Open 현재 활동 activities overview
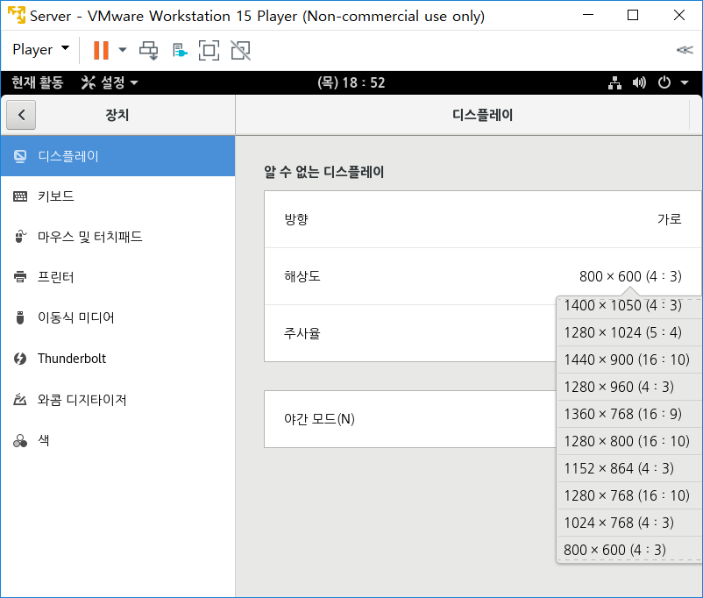Screen dimensions: 703x598 [38, 82]
